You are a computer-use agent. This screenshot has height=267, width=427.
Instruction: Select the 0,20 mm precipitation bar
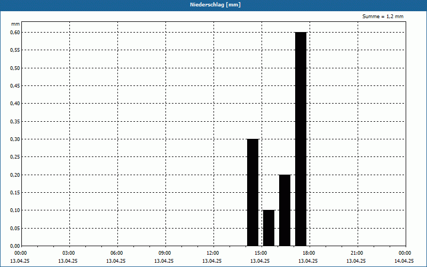(285, 210)
